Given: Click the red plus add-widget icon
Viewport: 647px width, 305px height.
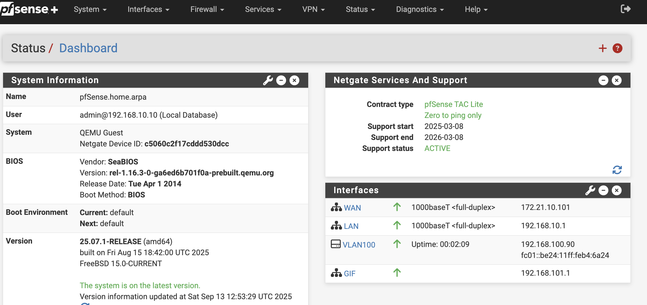Looking at the screenshot, I should [603, 48].
